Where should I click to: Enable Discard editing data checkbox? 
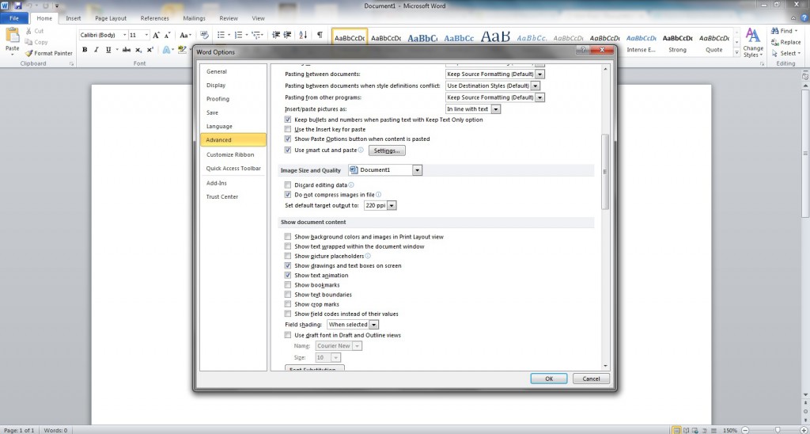(x=288, y=185)
